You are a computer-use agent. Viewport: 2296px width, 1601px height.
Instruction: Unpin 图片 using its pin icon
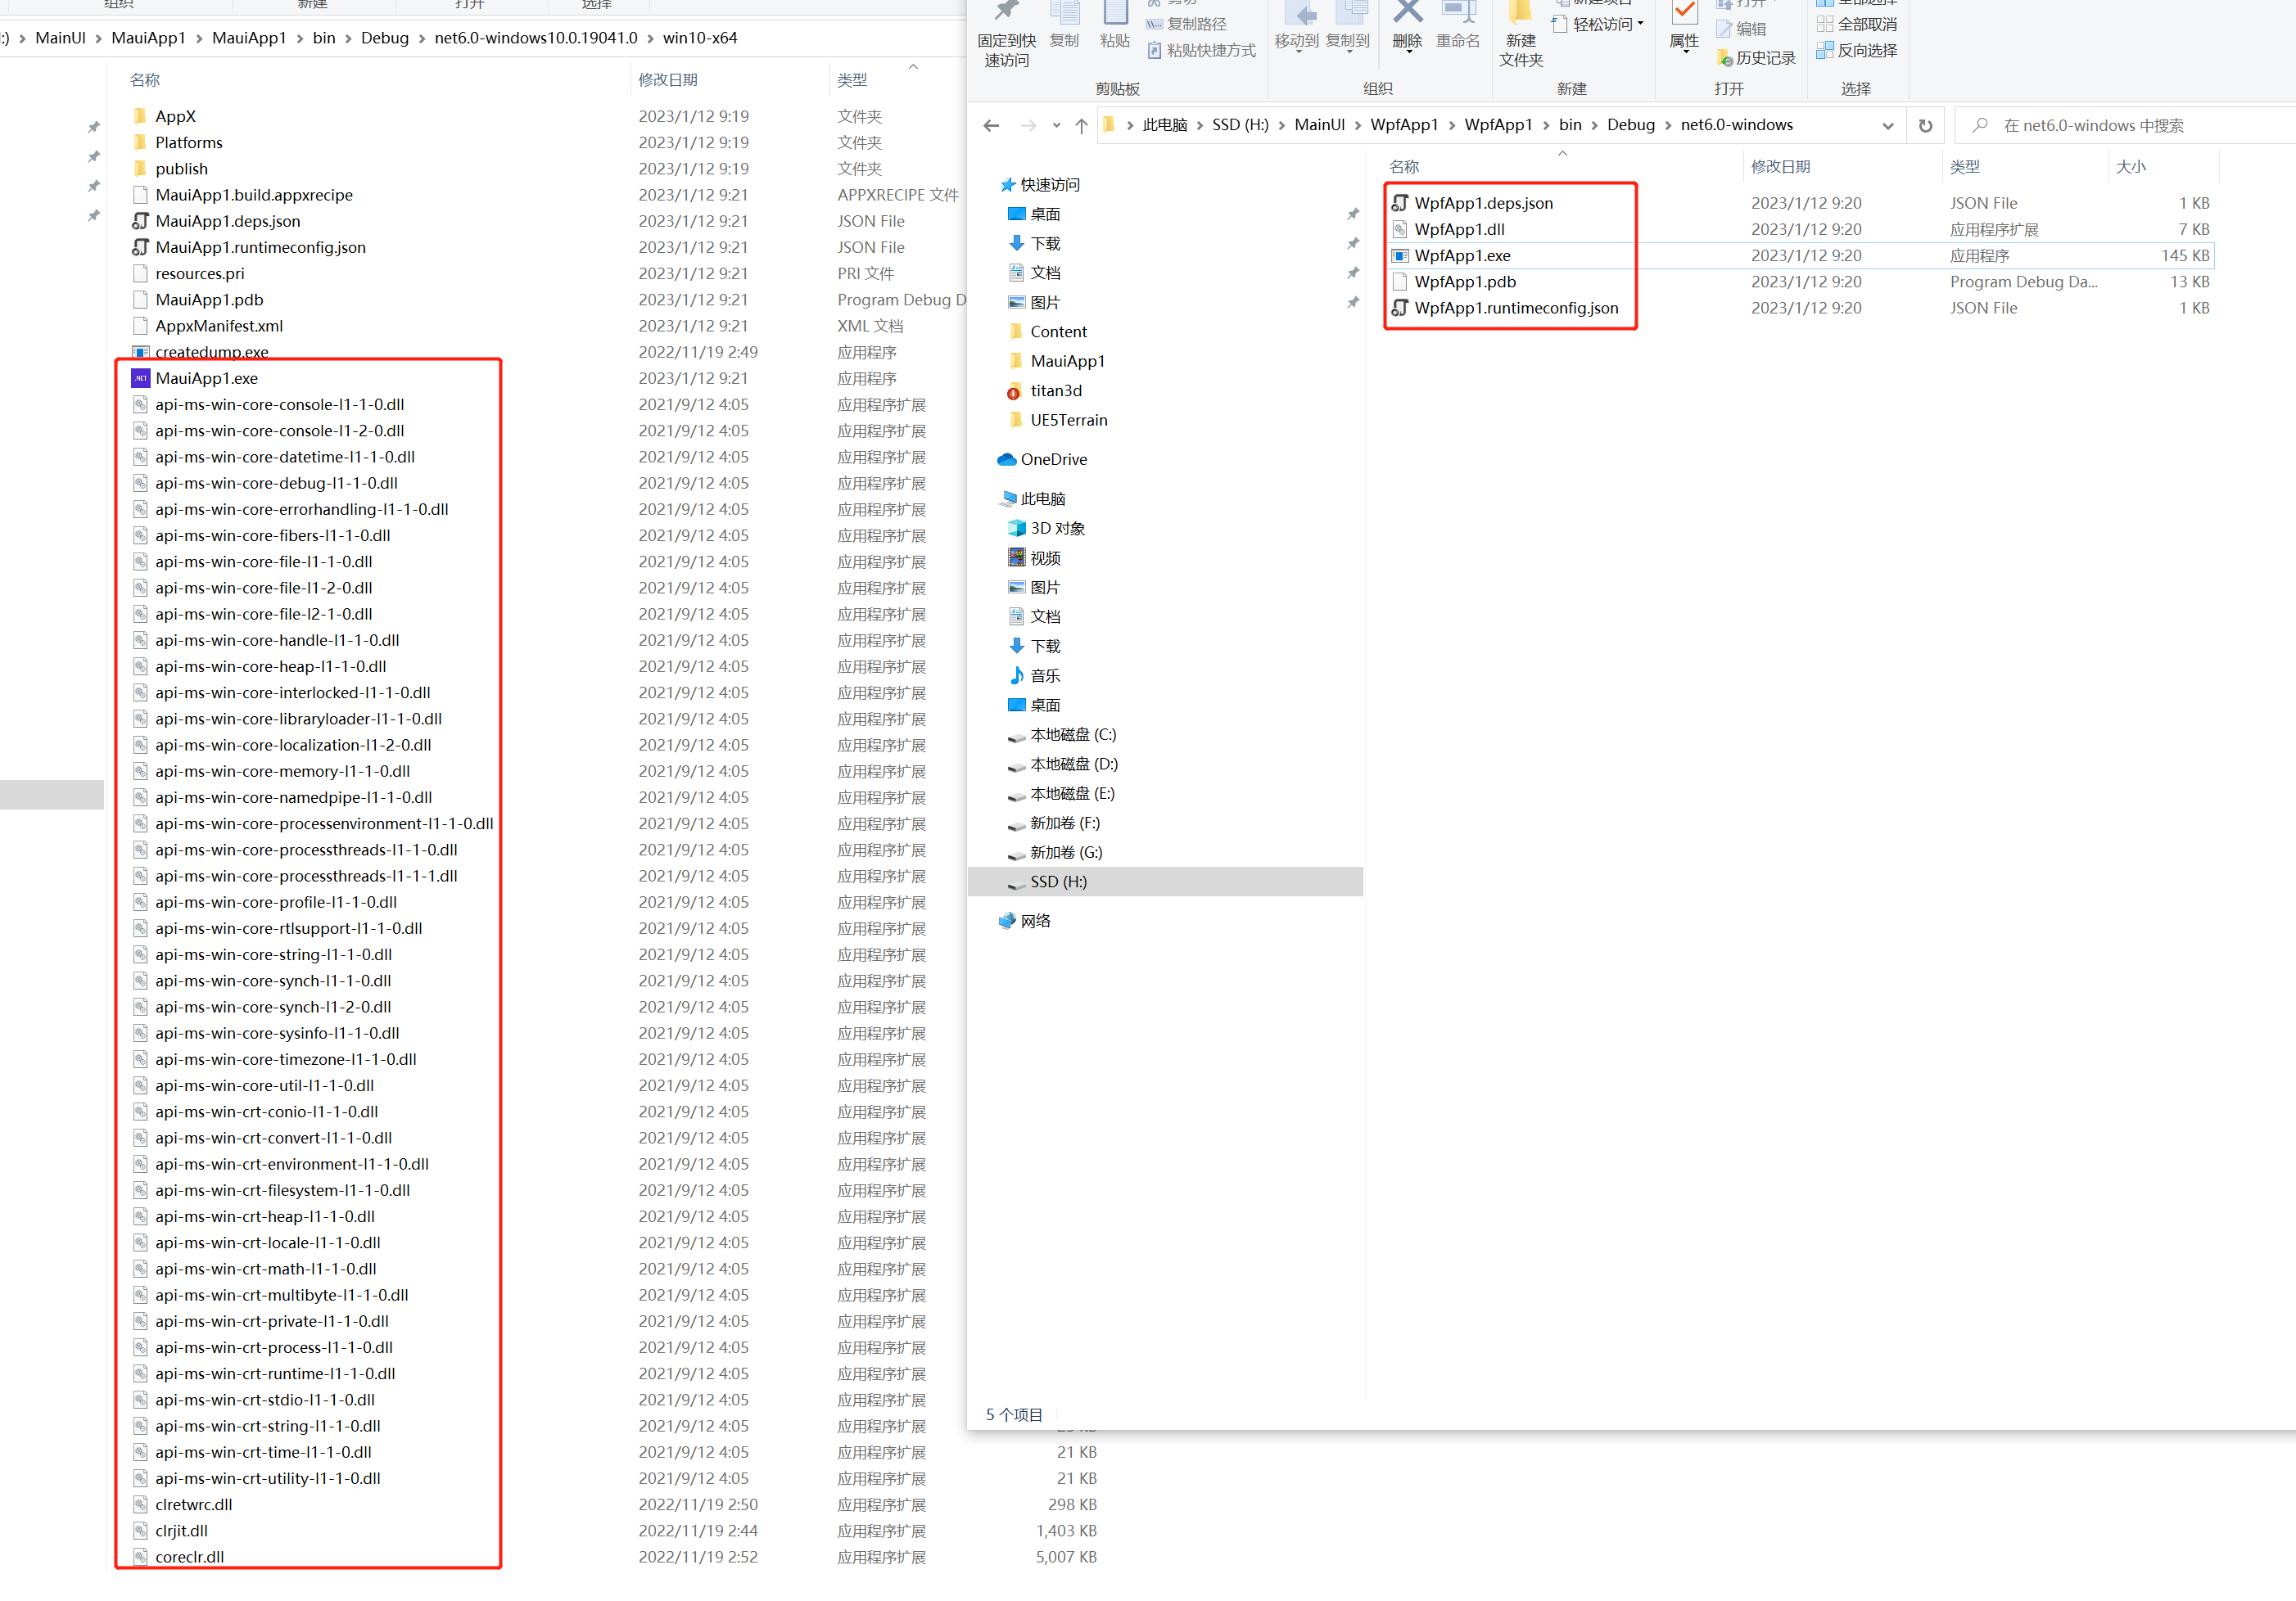(1355, 302)
